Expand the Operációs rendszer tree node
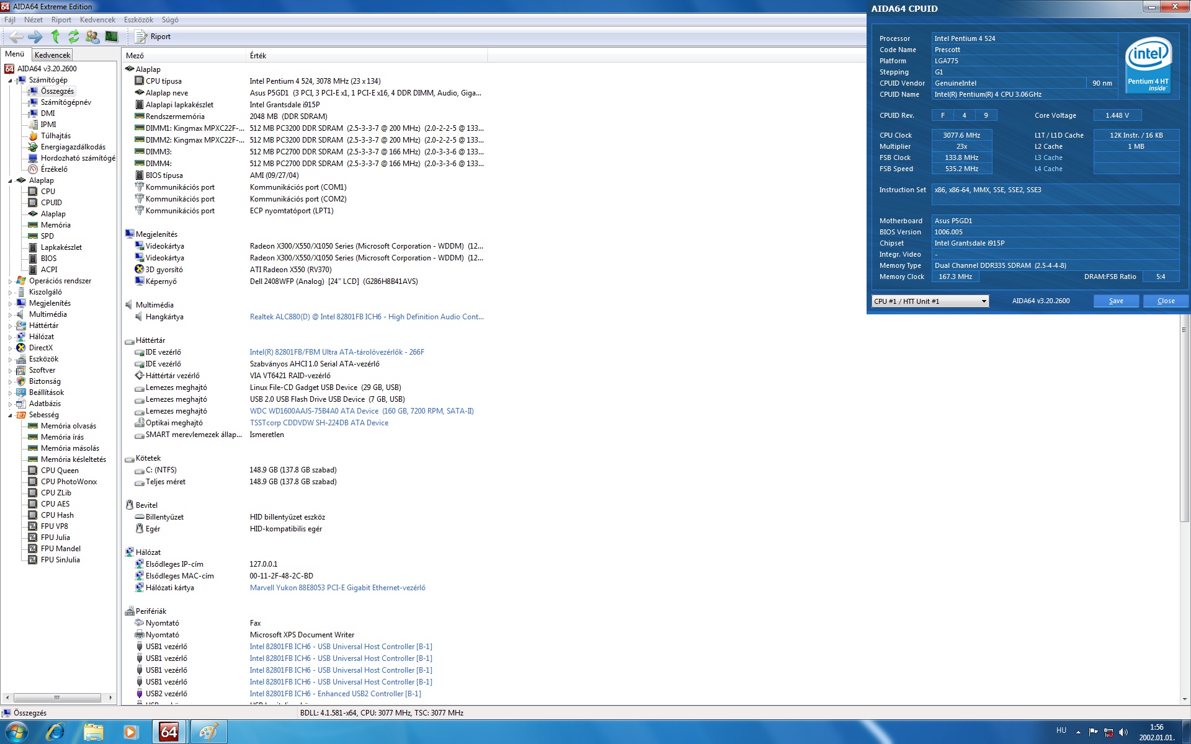The image size is (1191, 744). pyautogui.click(x=10, y=281)
